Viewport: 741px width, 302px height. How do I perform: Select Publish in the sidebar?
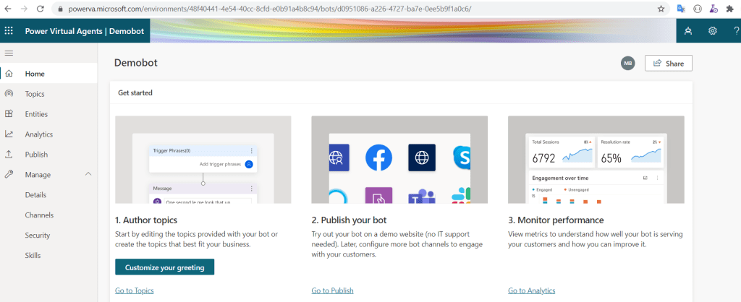click(36, 155)
